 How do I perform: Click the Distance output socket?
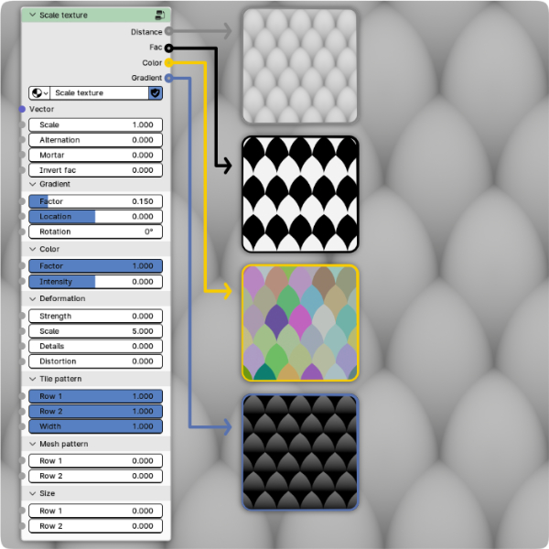coord(168,31)
